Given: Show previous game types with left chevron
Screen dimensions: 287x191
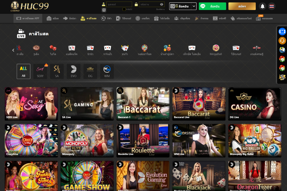Looking at the screenshot, I should tap(13, 50).
